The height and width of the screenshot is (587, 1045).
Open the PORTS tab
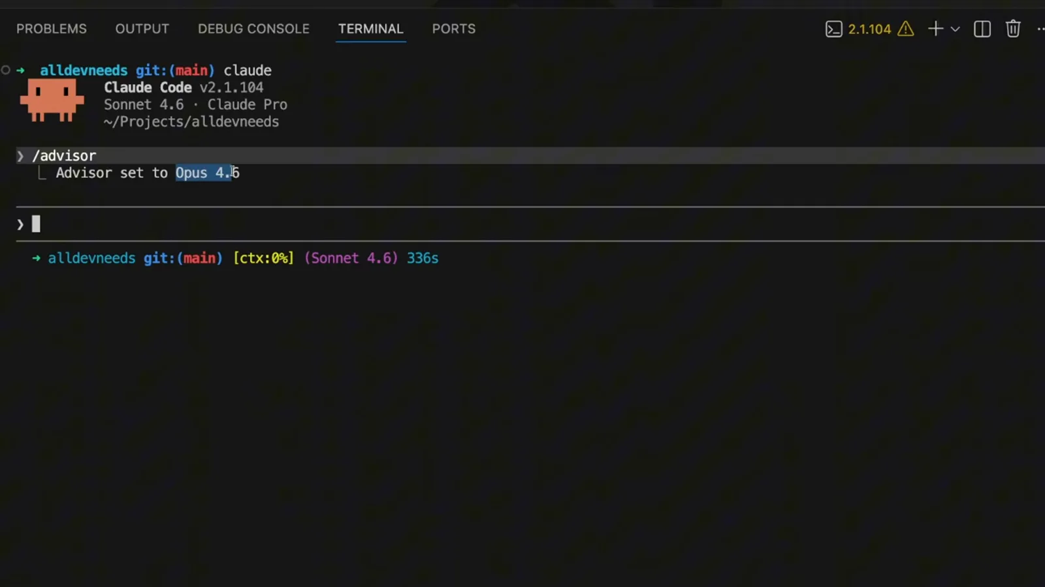(454, 29)
